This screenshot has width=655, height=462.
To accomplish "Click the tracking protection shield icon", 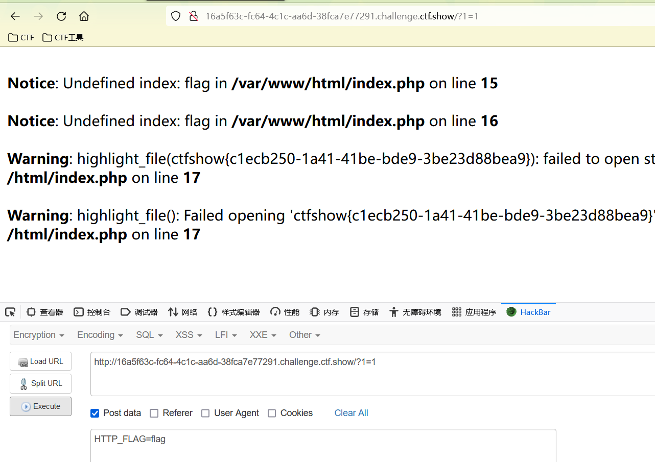I will pos(175,16).
